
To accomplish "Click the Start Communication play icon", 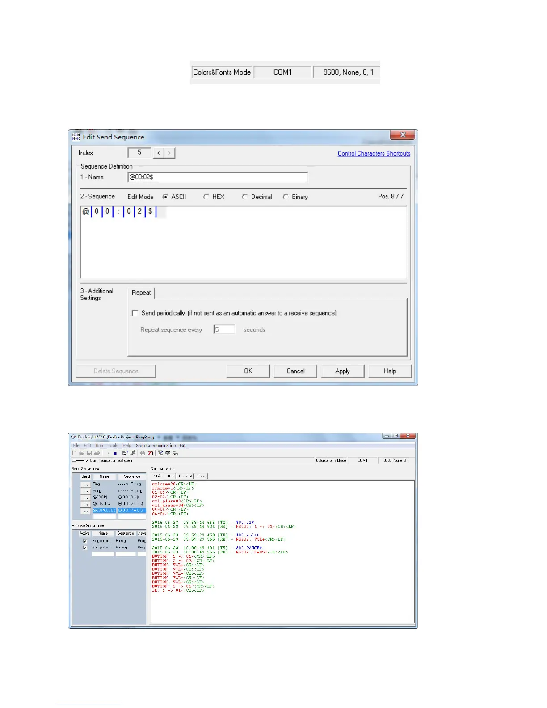I will click(x=108, y=453).
